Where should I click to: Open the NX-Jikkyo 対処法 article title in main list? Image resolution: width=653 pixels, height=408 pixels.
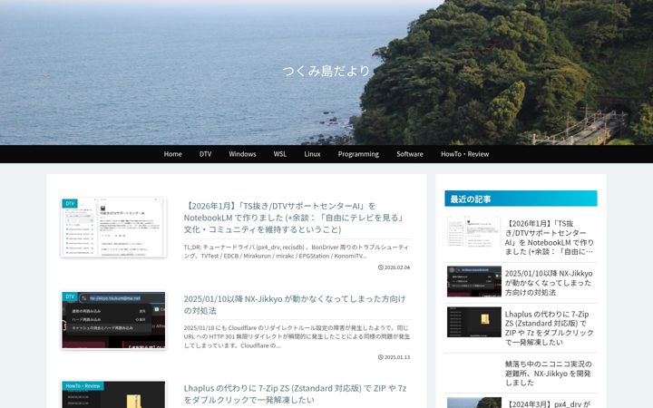(x=295, y=305)
